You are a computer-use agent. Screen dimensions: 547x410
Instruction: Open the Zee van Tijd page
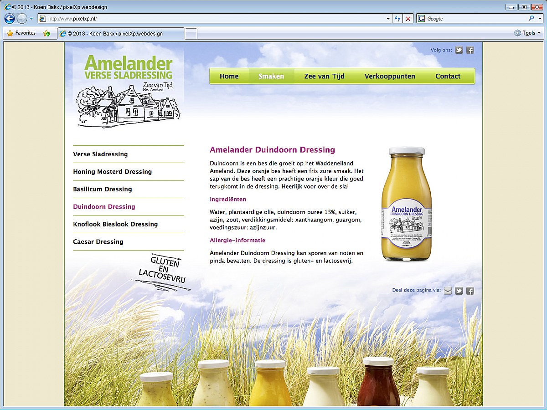click(x=325, y=76)
